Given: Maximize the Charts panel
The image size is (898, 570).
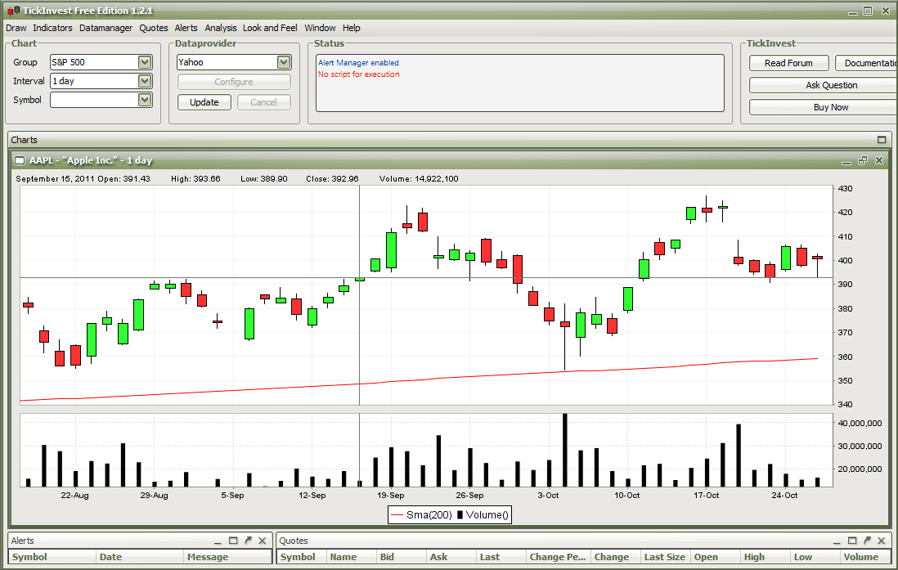Looking at the screenshot, I should 882,140.
